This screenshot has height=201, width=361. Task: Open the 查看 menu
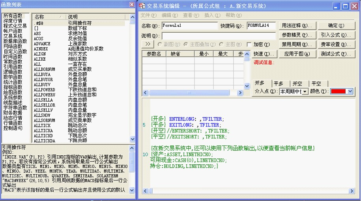[x=191, y=15]
